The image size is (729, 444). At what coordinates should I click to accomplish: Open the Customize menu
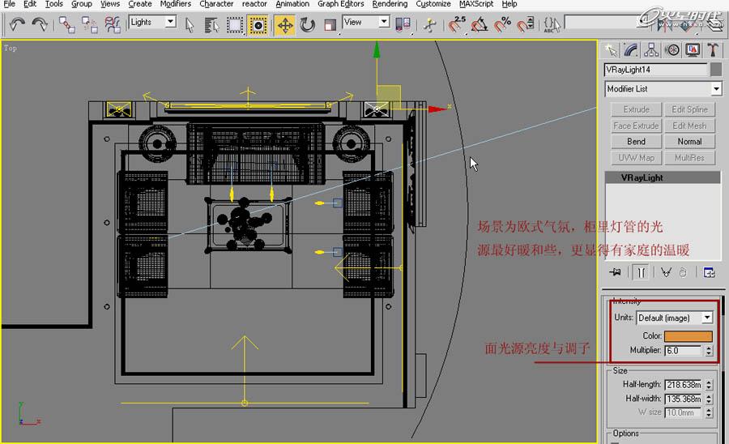click(x=433, y=4)
